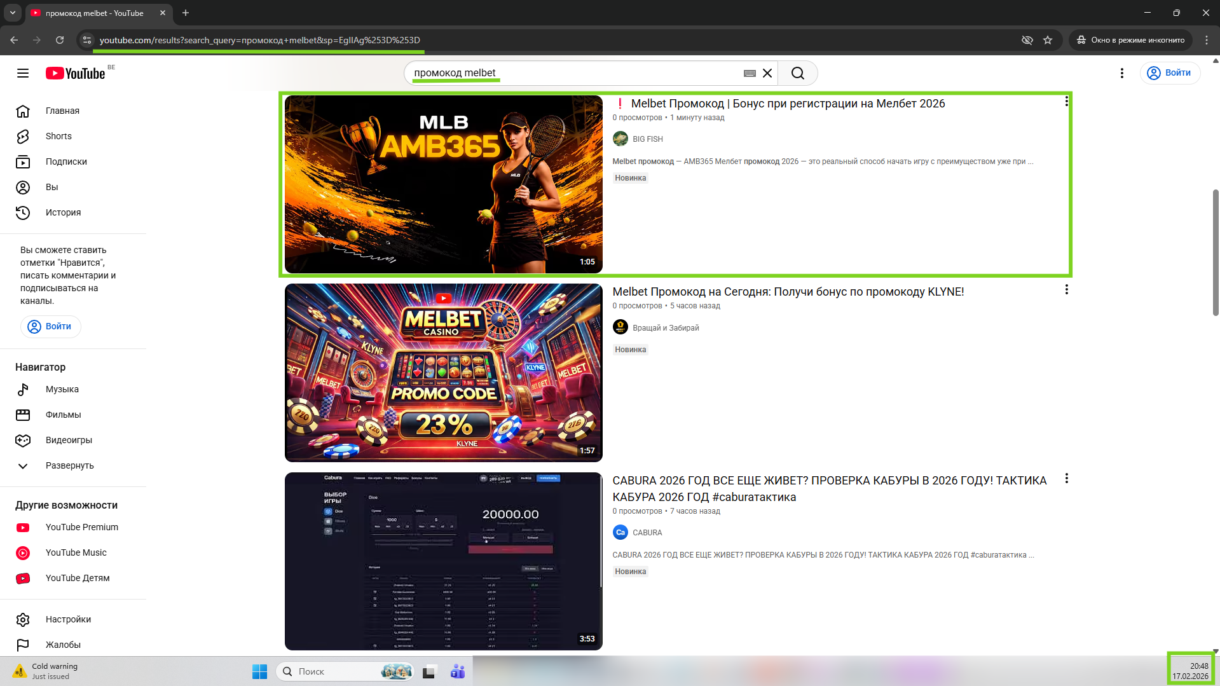1220x686 pixels.
Task: Click the taskbar Поиск search box
Action: pos(345,671)
